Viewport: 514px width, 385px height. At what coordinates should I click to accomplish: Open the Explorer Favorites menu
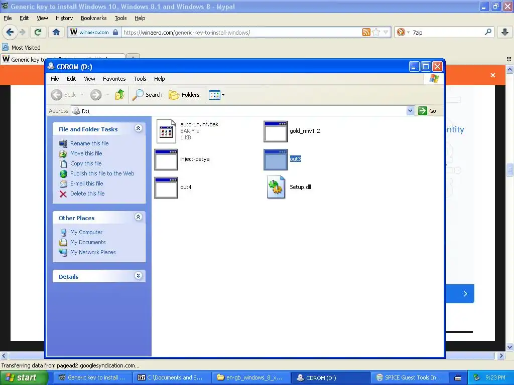(x=114, y=79)
